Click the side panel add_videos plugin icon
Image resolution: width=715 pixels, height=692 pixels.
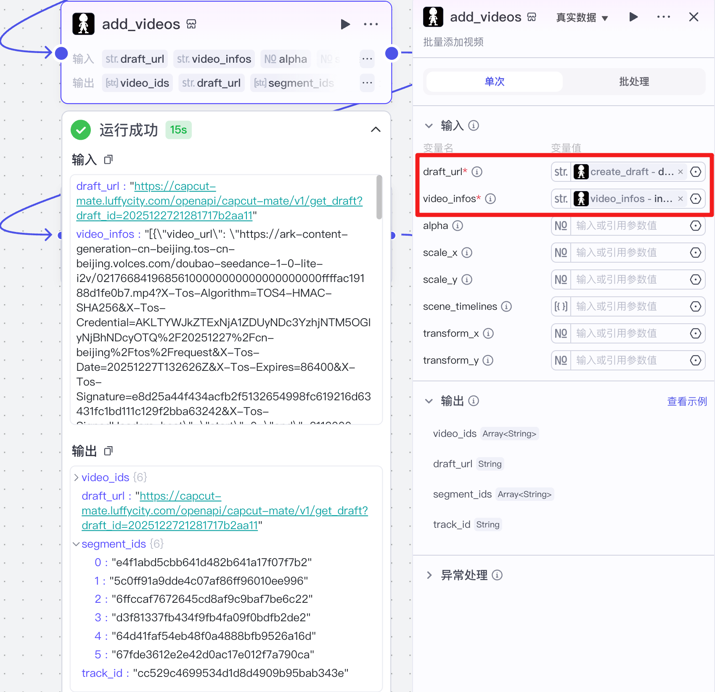(433, 17)
